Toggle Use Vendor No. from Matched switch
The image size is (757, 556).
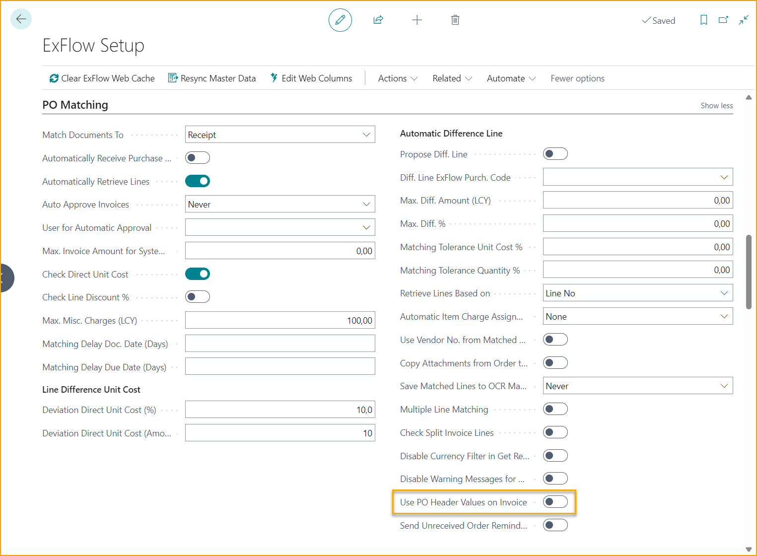(555, 340)
